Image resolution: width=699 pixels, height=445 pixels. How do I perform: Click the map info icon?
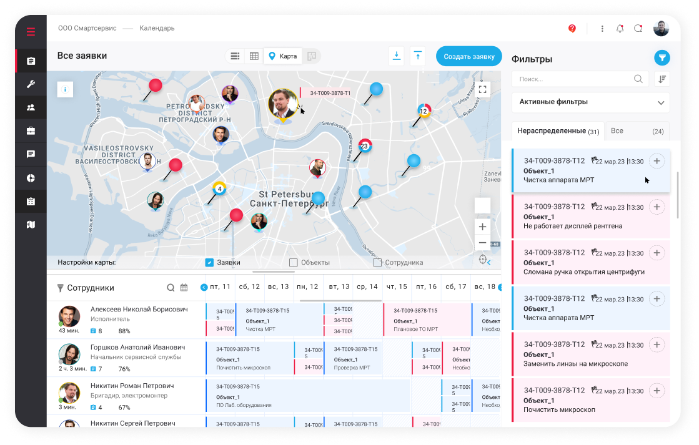click(65, 89)
